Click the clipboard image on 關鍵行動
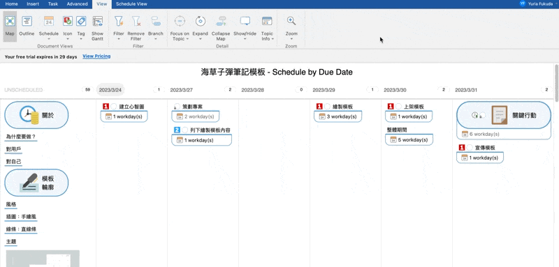 coord(500,115)
